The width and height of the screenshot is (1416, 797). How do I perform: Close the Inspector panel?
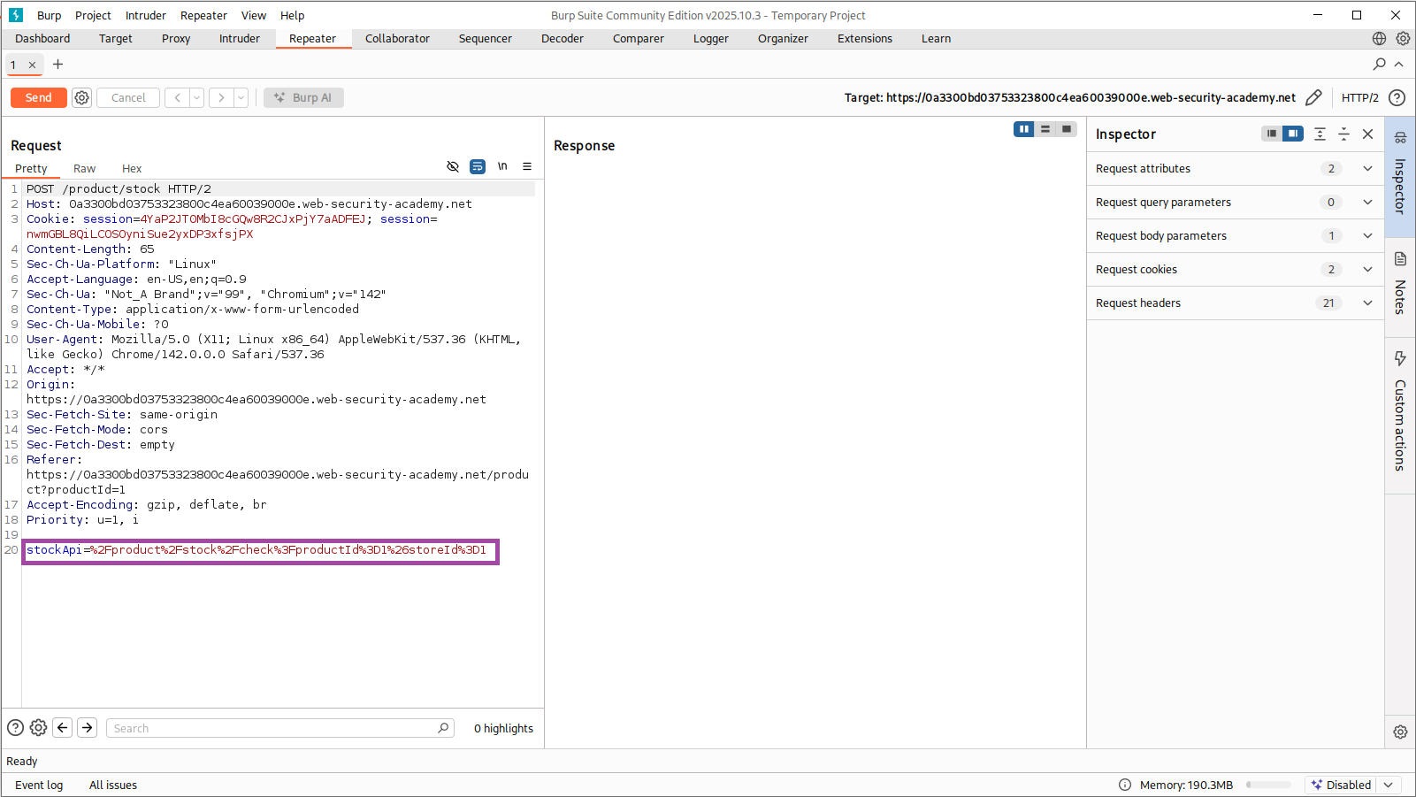(1367, 134)
